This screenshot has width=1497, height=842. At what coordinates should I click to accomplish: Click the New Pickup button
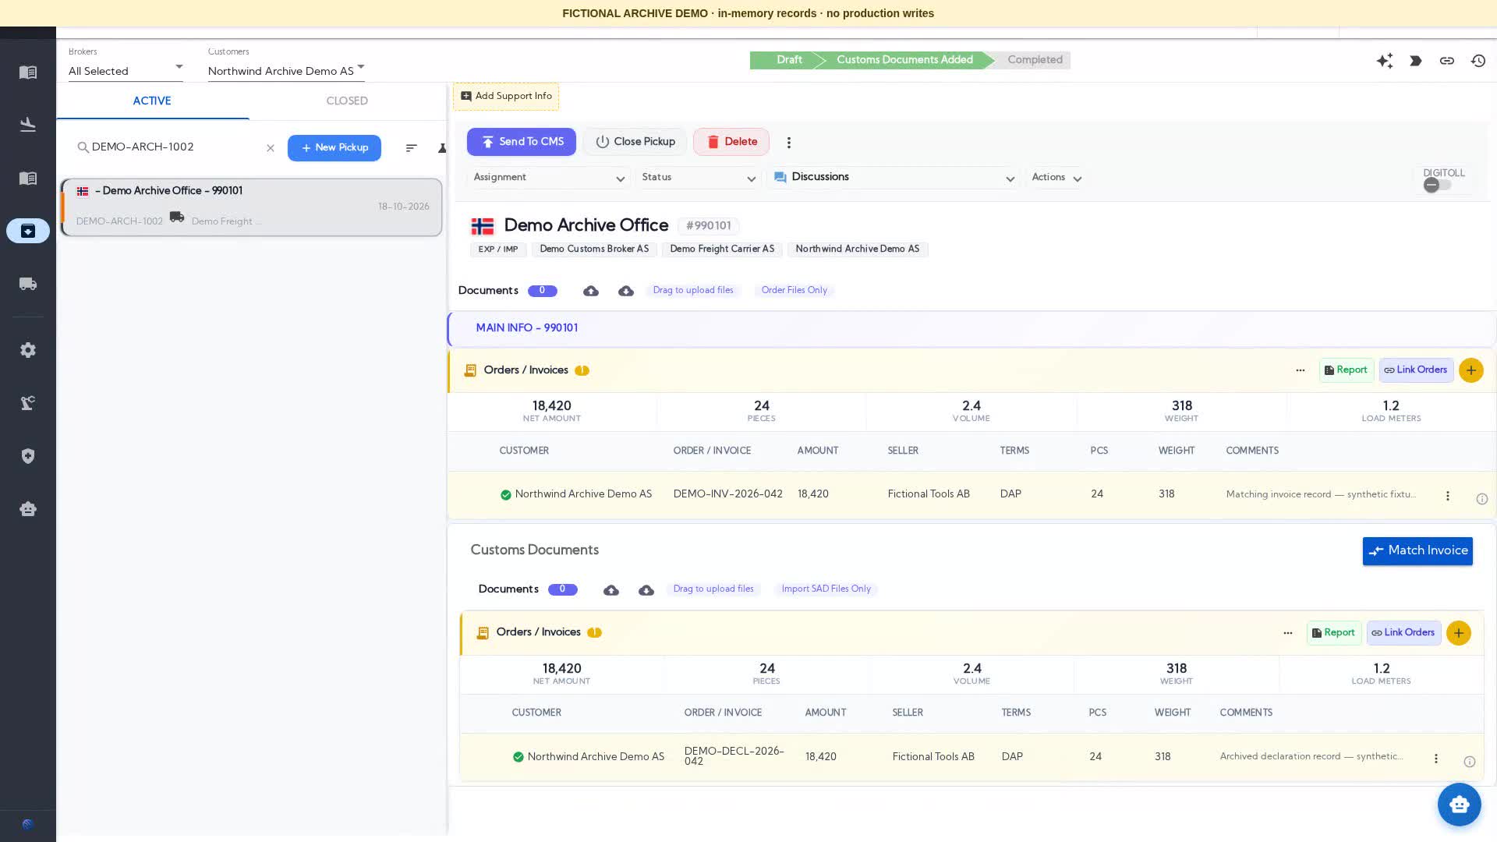click(x=334, y=148)
